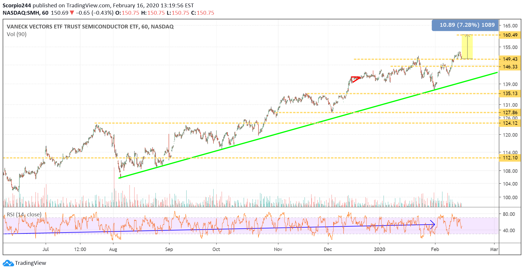Viewport: 524px width, 271px height.
Task: Click the −0.65 (−0.43%) change value
Action: tap(94, 13)
